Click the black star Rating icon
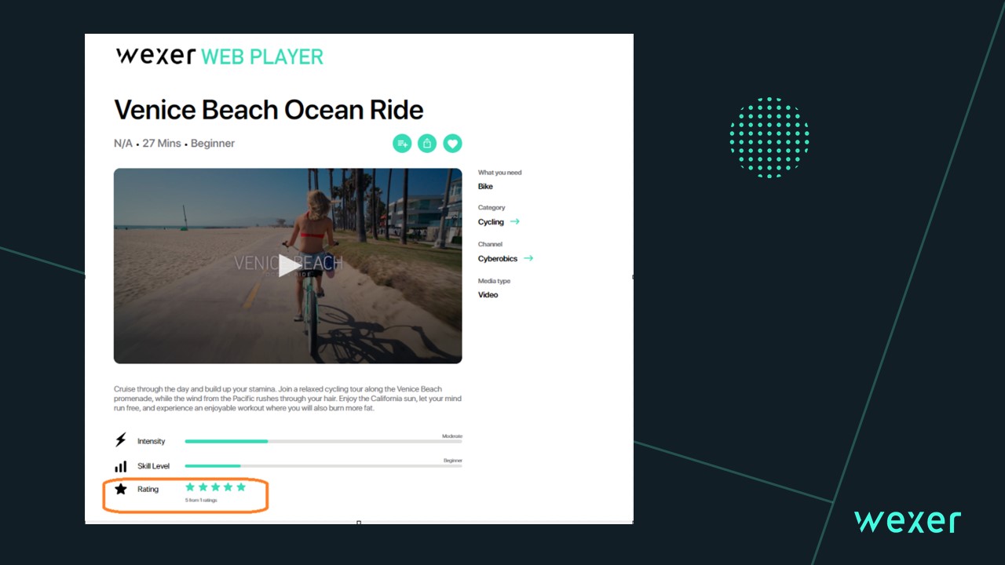The width and height of the screenshot is (1005, 565). pos(120,489)
